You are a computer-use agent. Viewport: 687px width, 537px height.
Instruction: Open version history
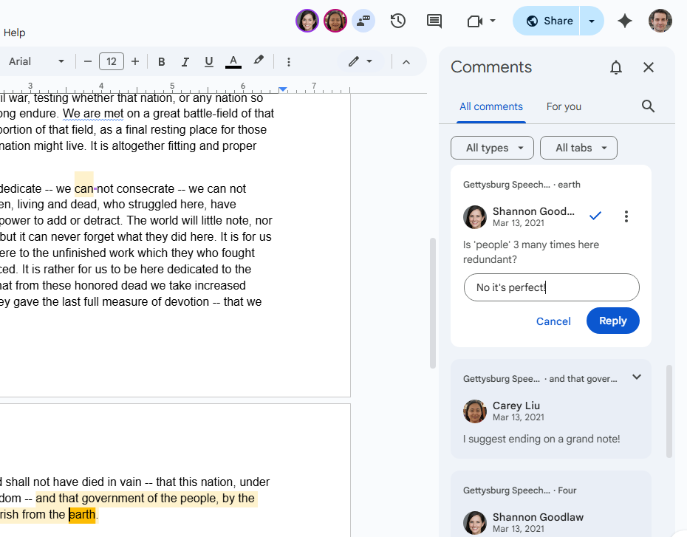click(398, 21)
